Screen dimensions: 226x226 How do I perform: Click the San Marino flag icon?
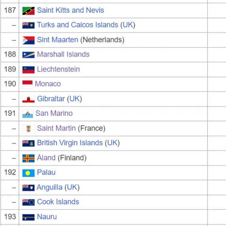pos(28,114)
